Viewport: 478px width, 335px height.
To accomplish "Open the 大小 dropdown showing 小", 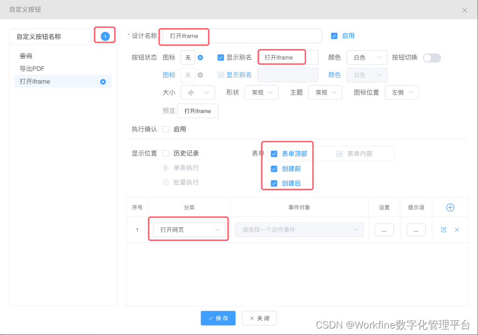I will click(198, 93).
